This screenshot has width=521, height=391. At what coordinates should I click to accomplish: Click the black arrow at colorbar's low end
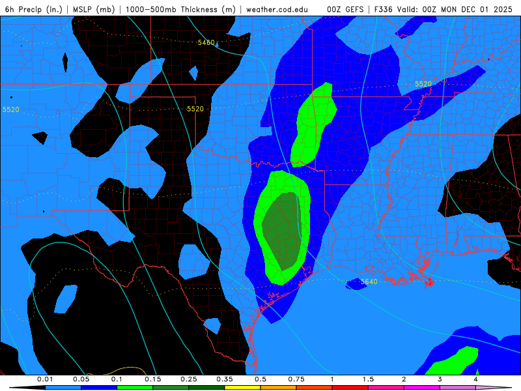[27, 388]
